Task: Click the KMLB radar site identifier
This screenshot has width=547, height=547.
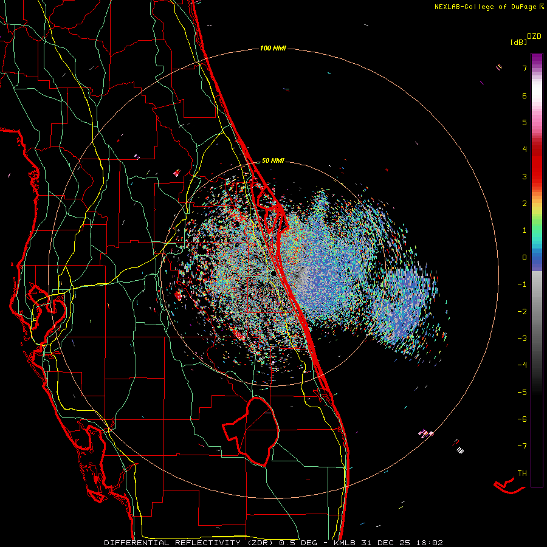Action: (346, 543)
